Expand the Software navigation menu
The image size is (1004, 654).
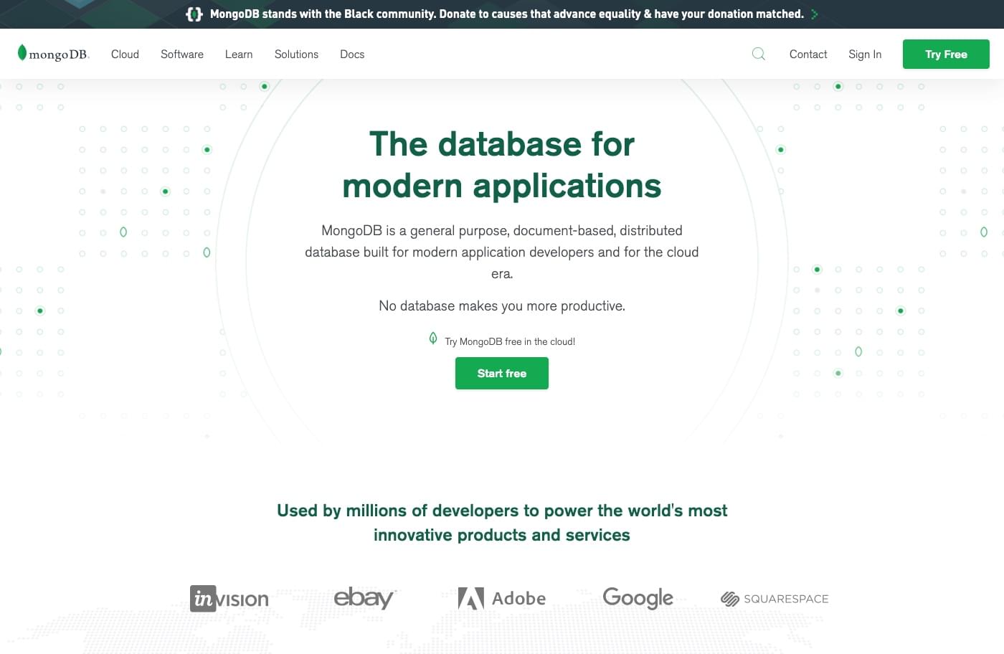[182, 54]
